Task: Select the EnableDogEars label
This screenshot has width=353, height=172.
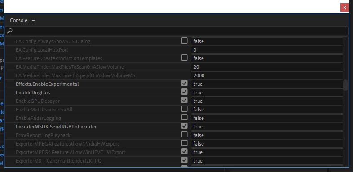Action: (x=33, y=93)
